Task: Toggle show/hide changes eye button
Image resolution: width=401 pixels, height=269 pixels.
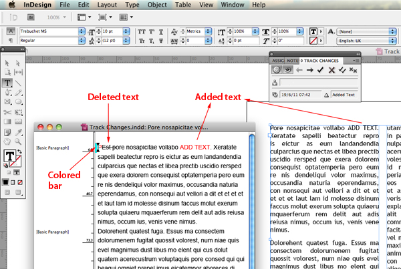Action: (287, 69)
